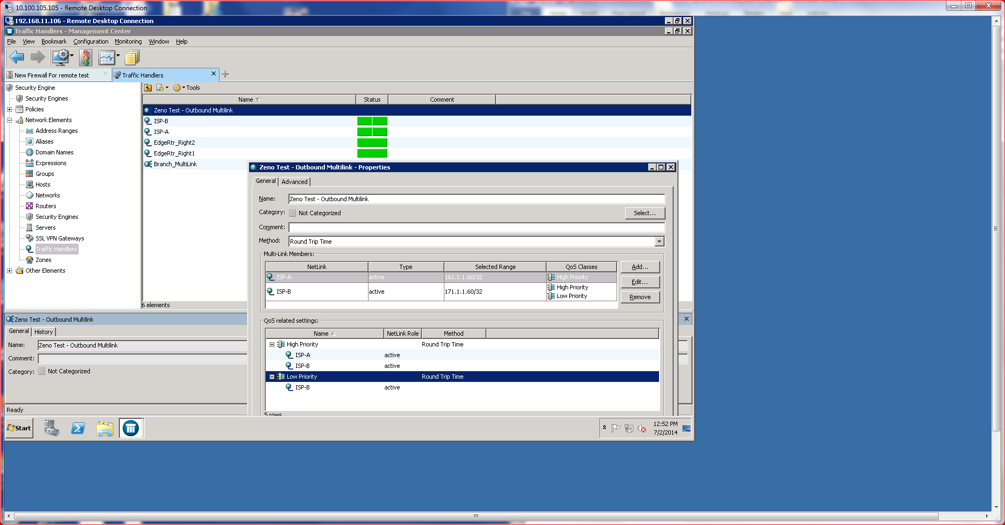Open the Configuration monitor-gear toolbar icon
Image resolution: width=1005 pixels, height=525 pixels.
(x=60, y=57)
